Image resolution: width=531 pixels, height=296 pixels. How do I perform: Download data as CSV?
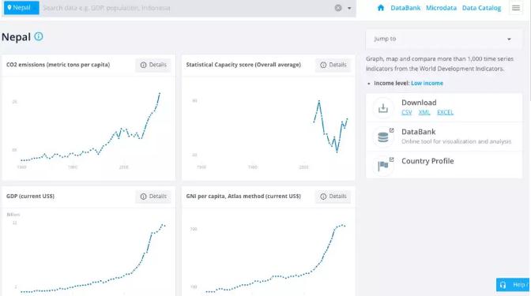tap(407, 112)
